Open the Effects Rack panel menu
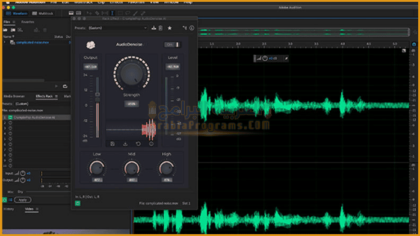Screen dimensions: 420x236 pos(56,96)
